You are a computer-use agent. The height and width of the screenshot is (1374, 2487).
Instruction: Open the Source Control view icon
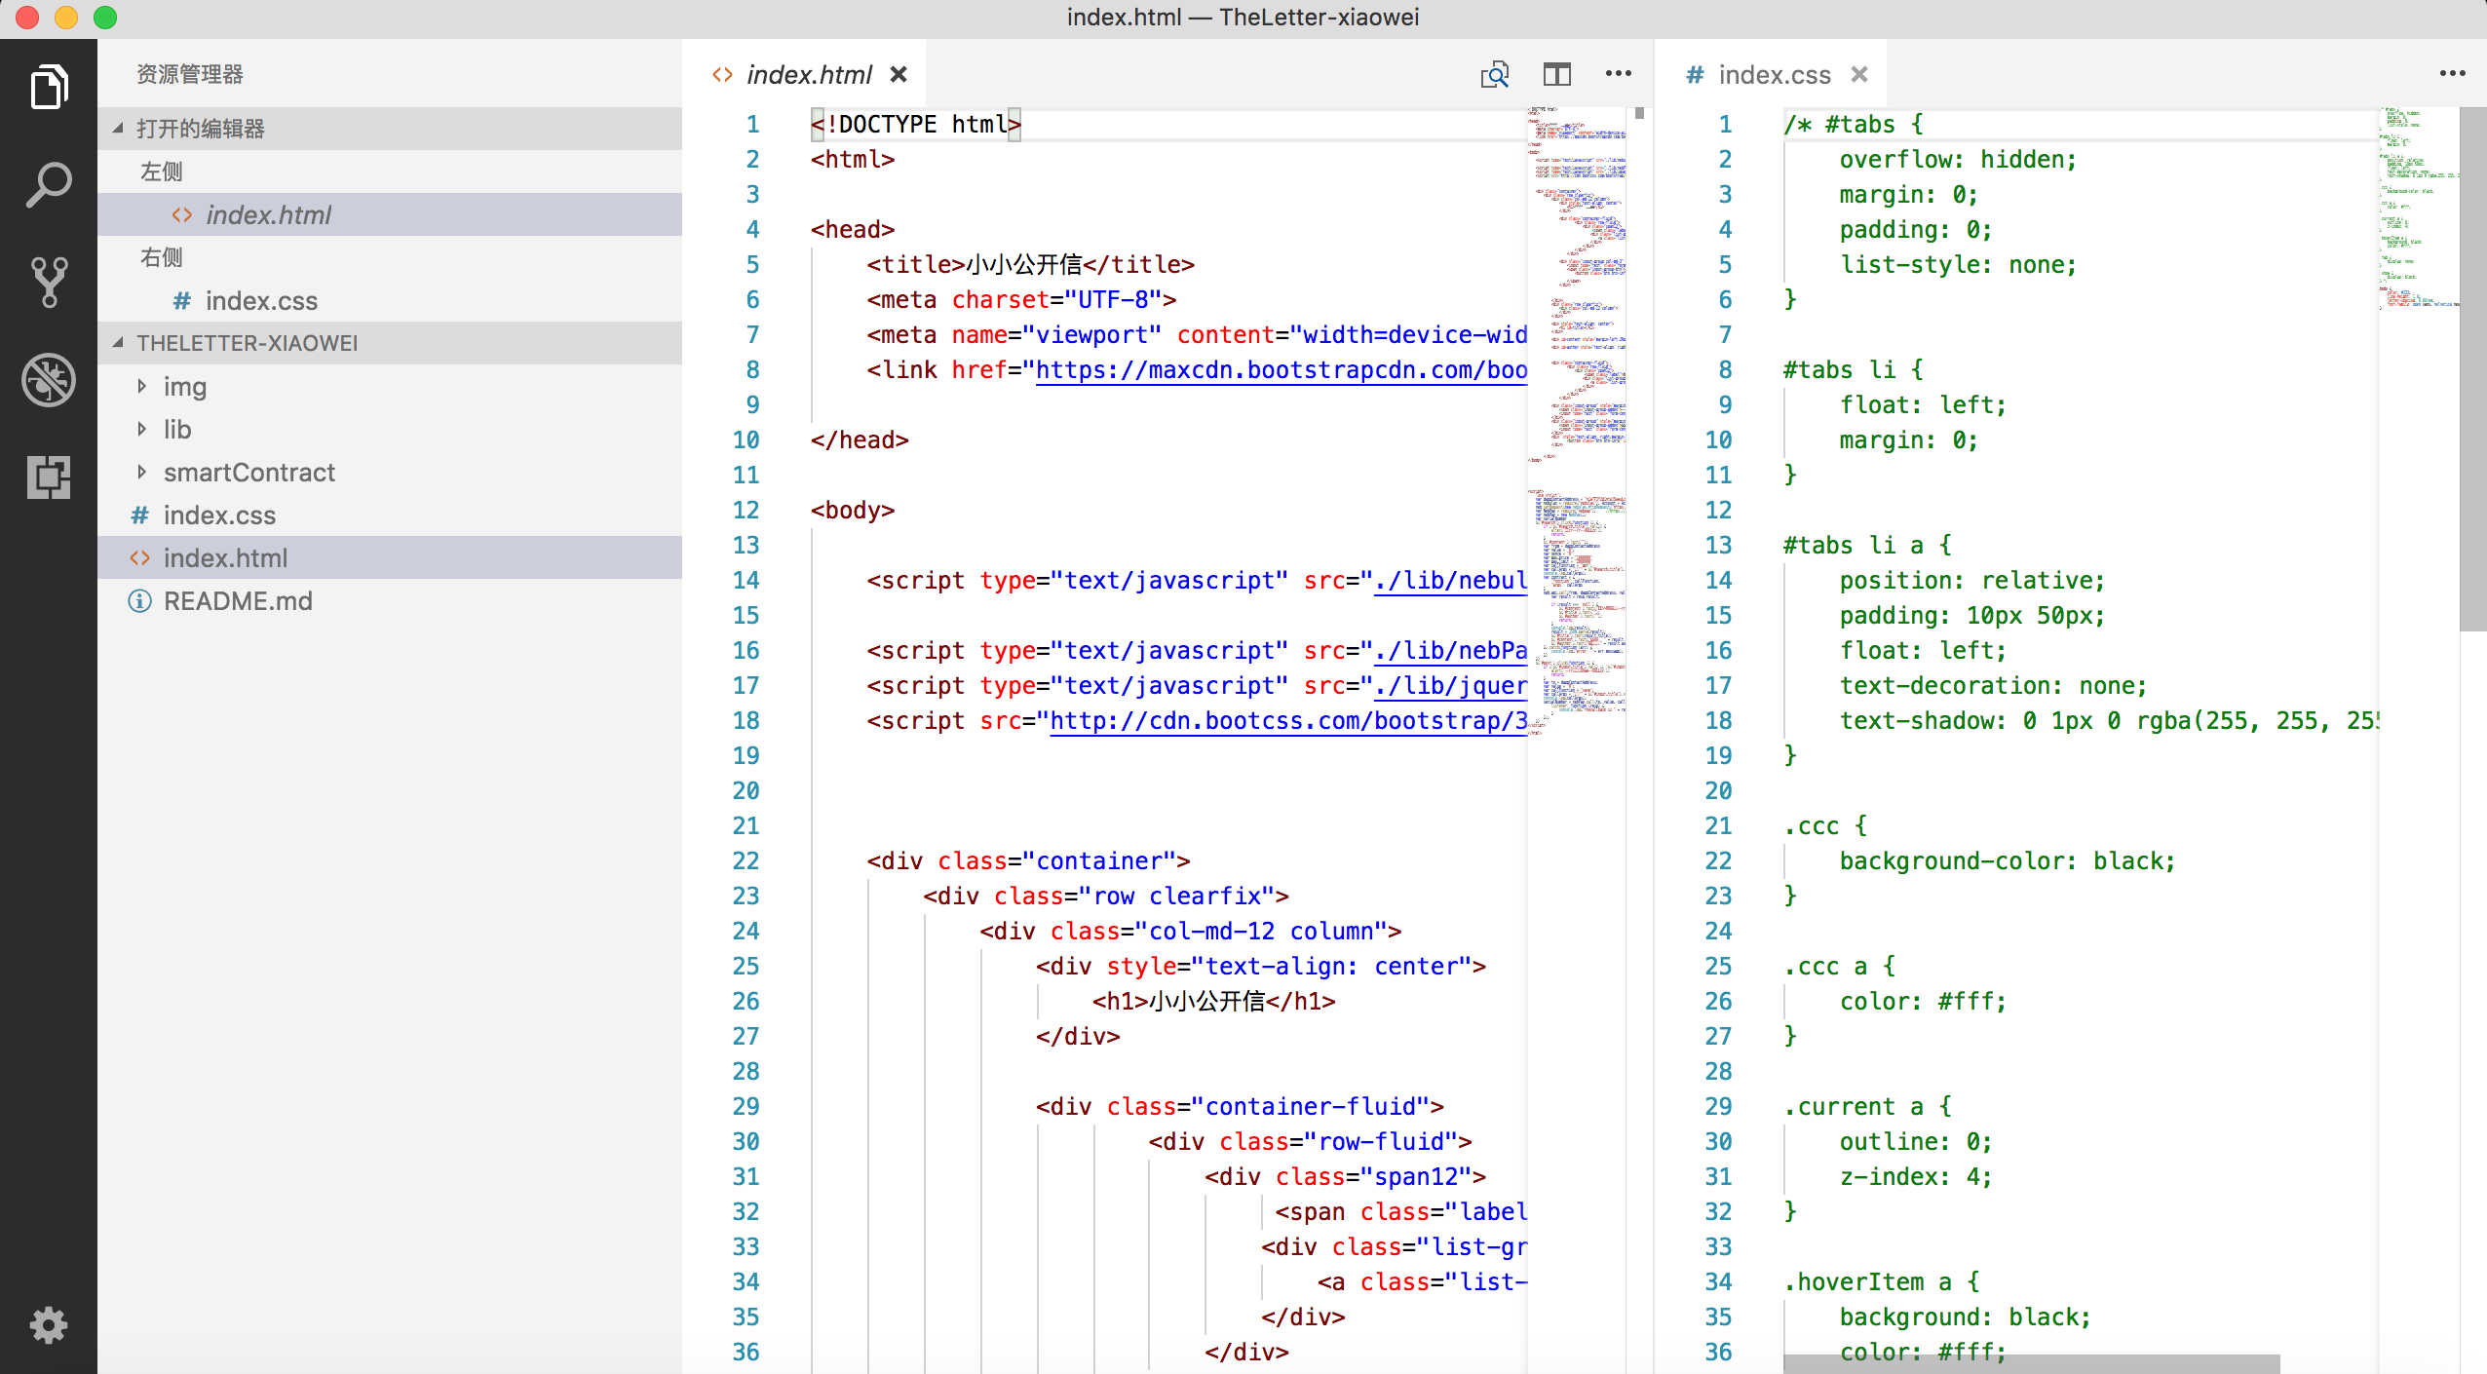[x=49, y=283]
